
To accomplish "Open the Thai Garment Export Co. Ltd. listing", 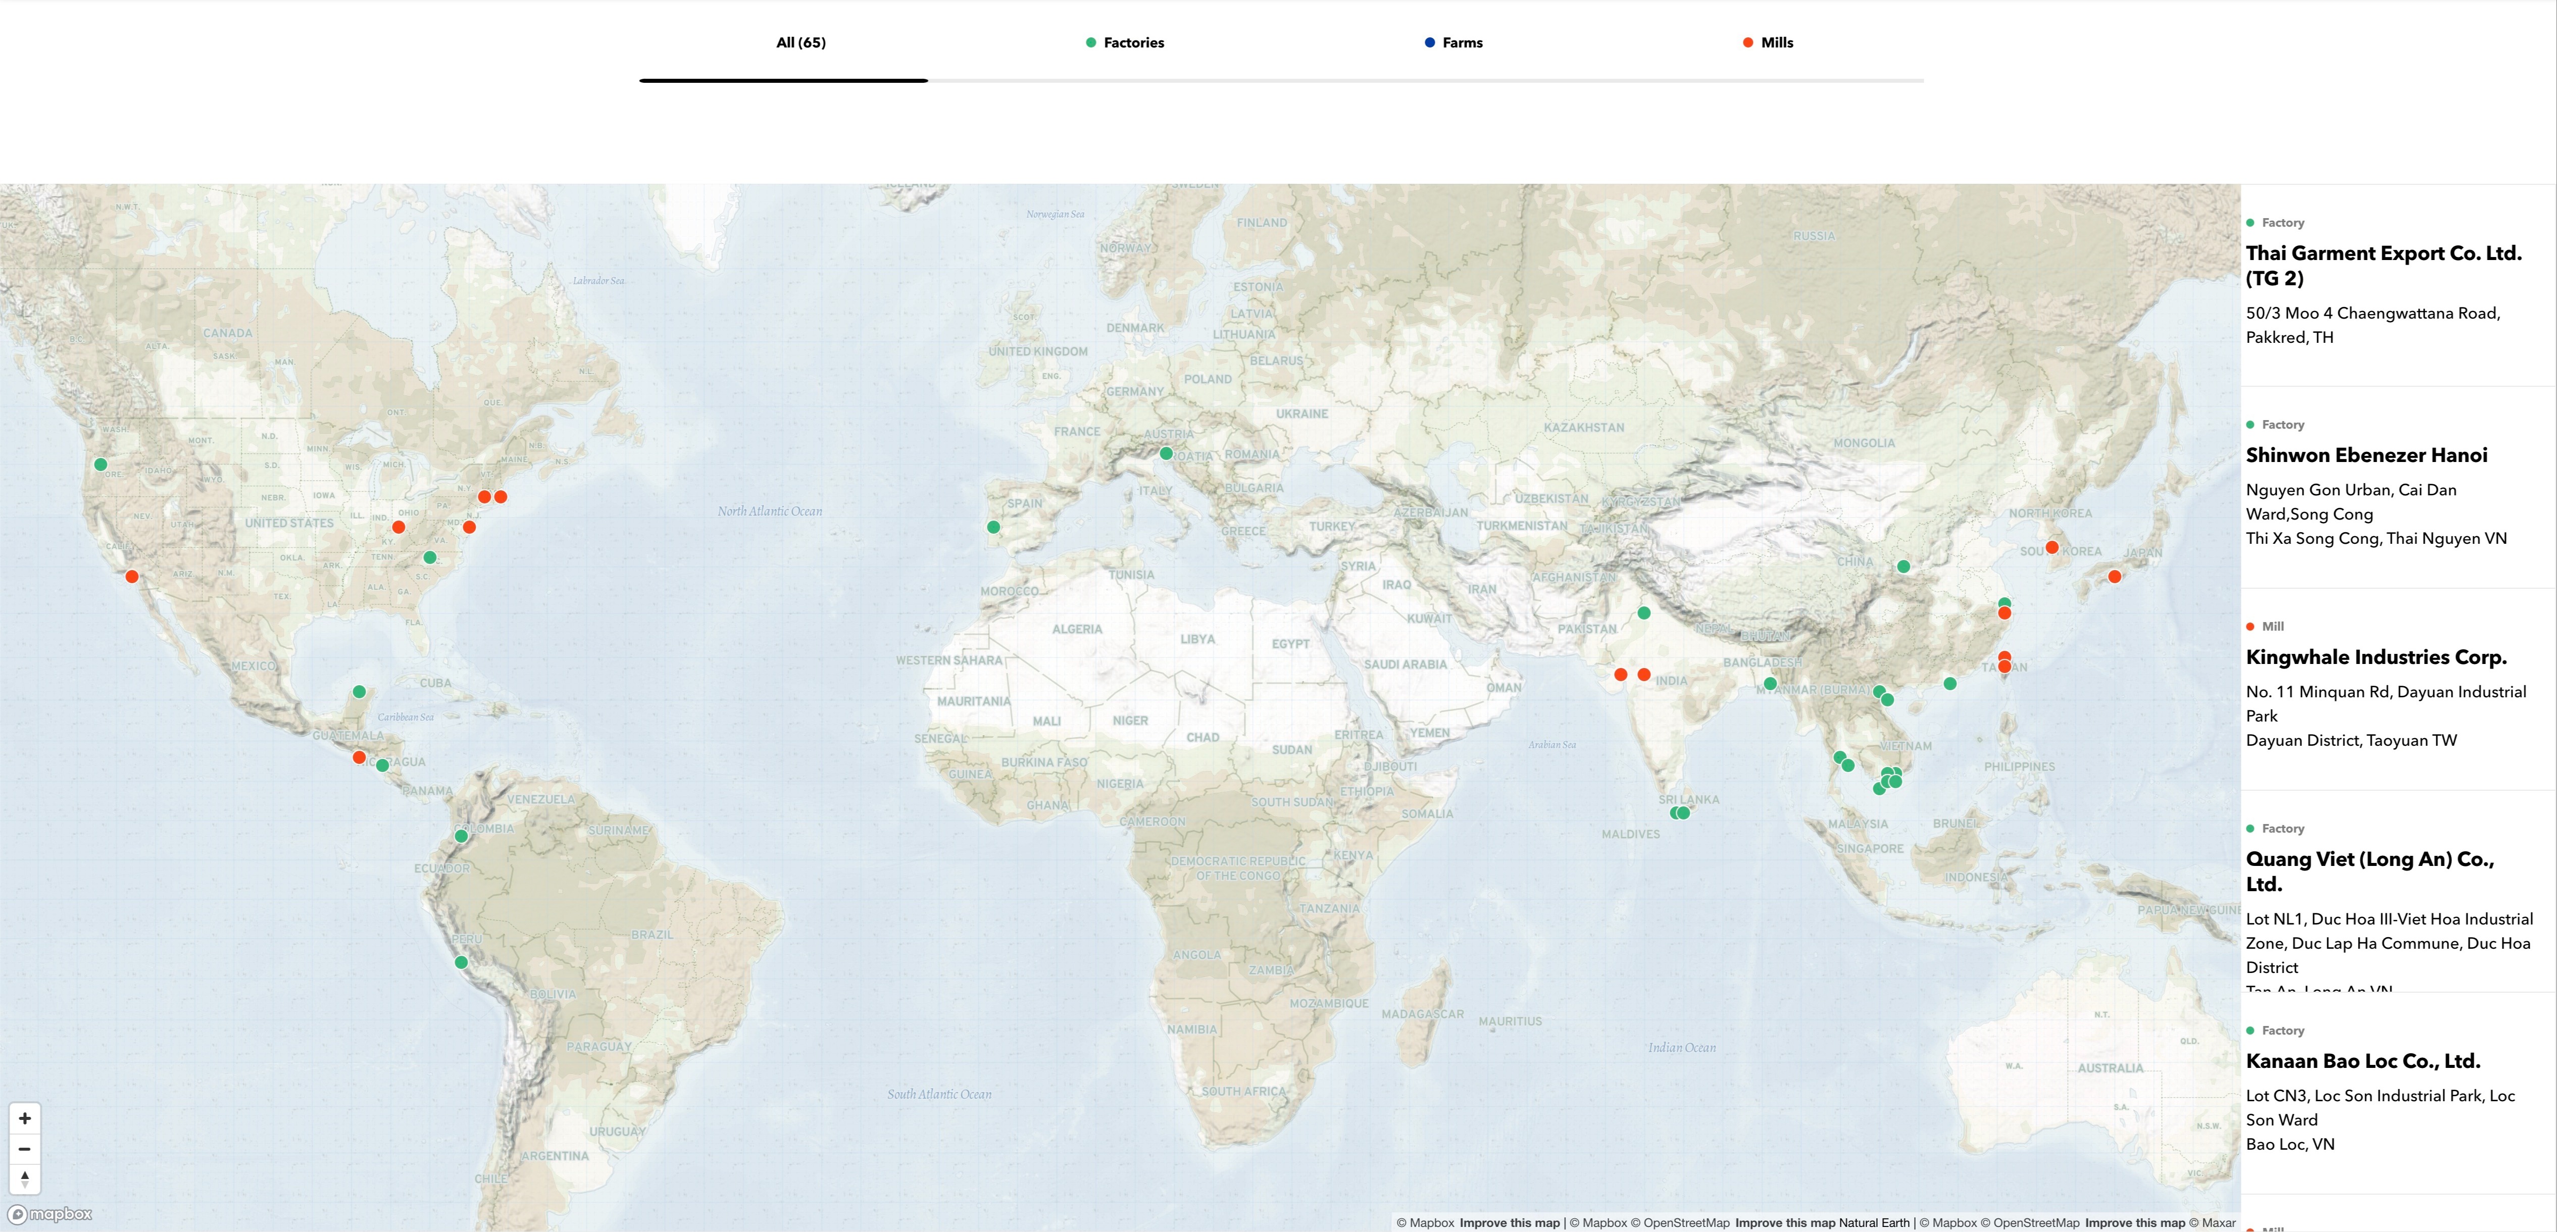I will point(2398,285).
